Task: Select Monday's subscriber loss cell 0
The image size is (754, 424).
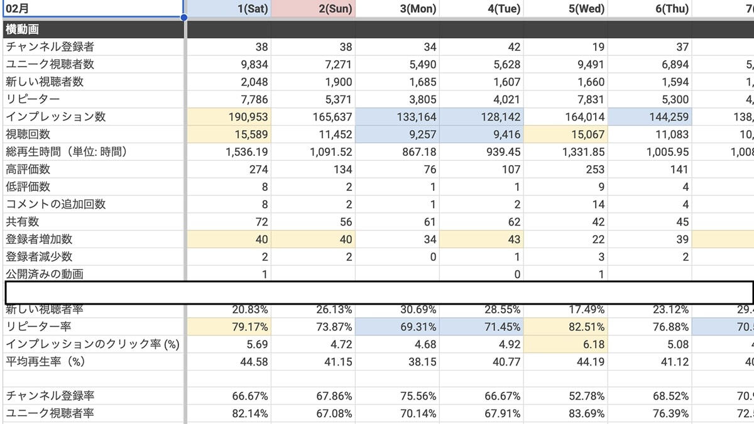Action: click(398, 257)
